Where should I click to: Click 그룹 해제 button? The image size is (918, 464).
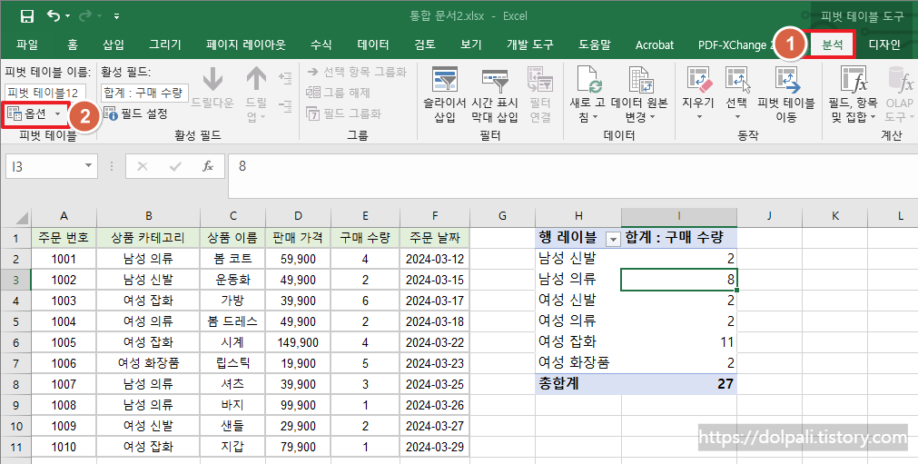(339, 93)
